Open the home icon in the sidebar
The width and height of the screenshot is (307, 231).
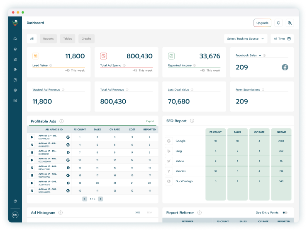tap(15, 39)
